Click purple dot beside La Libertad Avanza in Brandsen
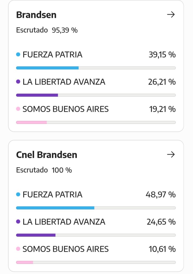 [x=18, y=82]
